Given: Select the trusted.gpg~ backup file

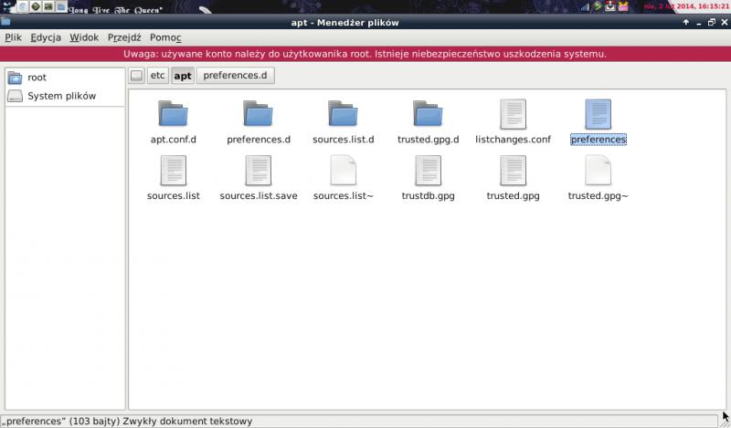Looking at the screenshot, I should pyautogui.click(x=598, y=172).
